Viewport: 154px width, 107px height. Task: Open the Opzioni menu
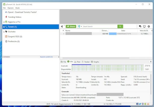click(x=11, y=8)
